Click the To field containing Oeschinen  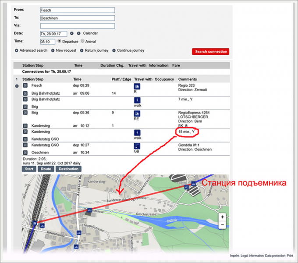pos(78,18)
